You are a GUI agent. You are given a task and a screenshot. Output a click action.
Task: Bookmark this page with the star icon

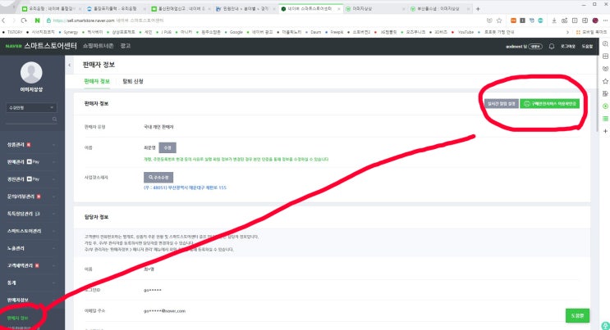[499, 20]
